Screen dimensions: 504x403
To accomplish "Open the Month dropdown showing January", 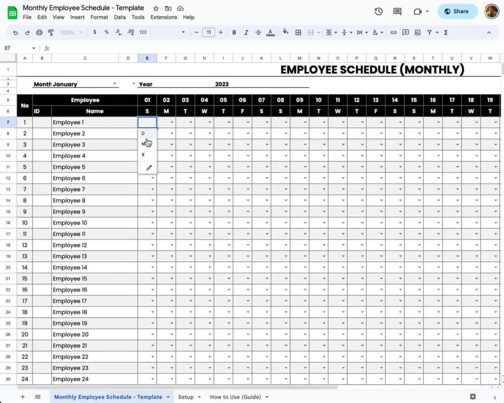I will pos(114,84).
